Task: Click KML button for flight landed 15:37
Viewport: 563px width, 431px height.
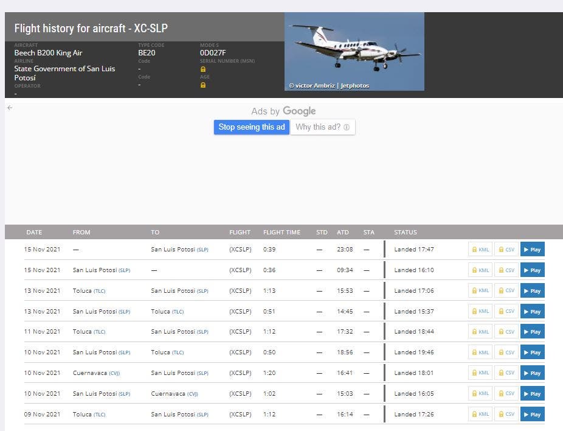Action: [480, 312]
